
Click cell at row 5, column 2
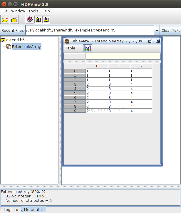pyautogui.click(x=141, y=93)
